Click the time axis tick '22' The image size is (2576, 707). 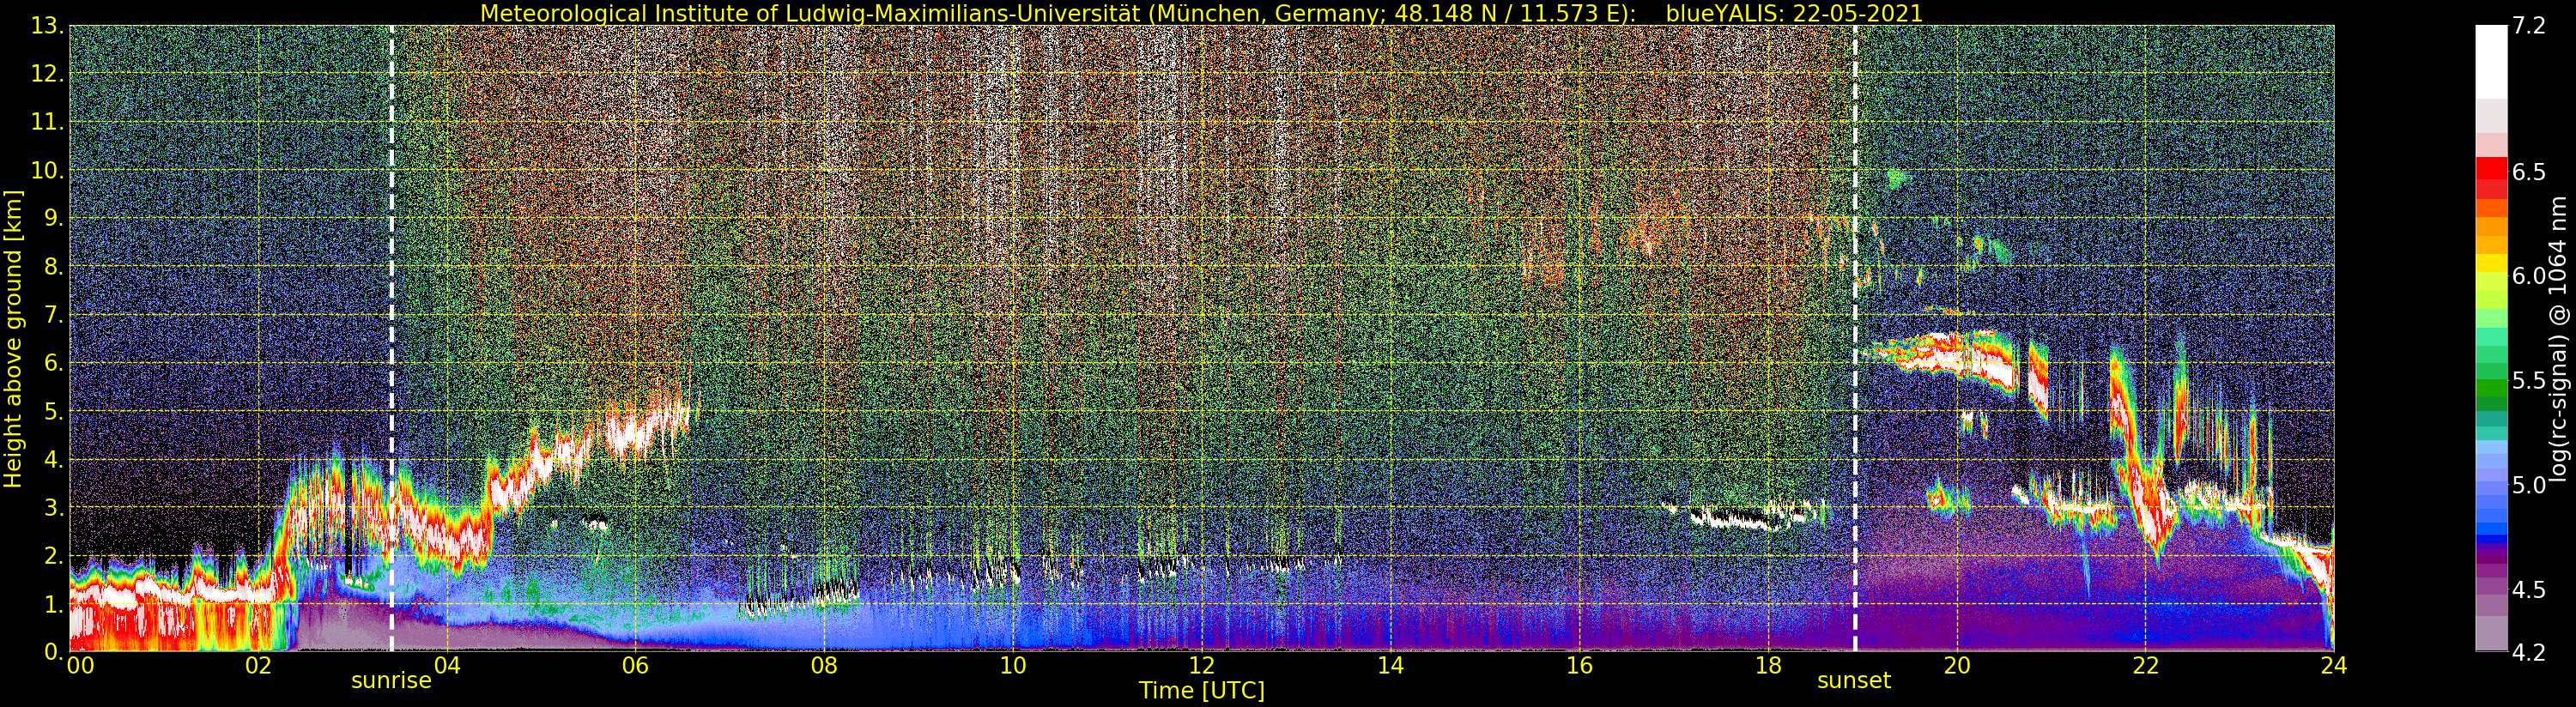(2145, 665)
